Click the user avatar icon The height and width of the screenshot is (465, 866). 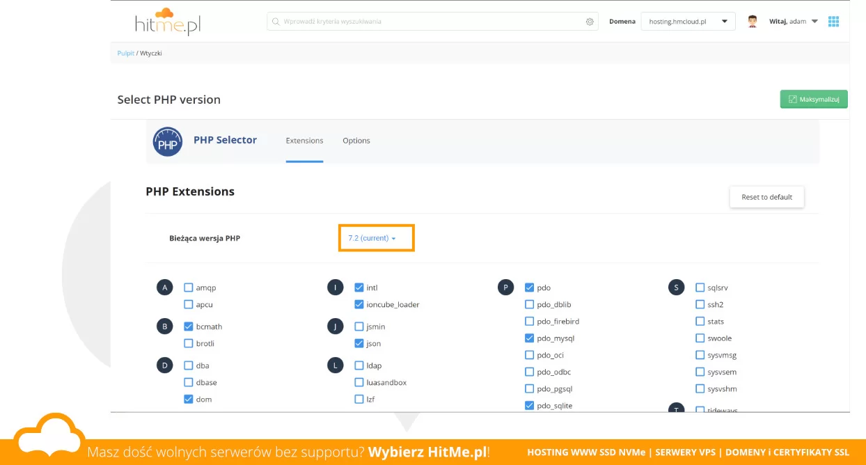[x=753, y=22]
